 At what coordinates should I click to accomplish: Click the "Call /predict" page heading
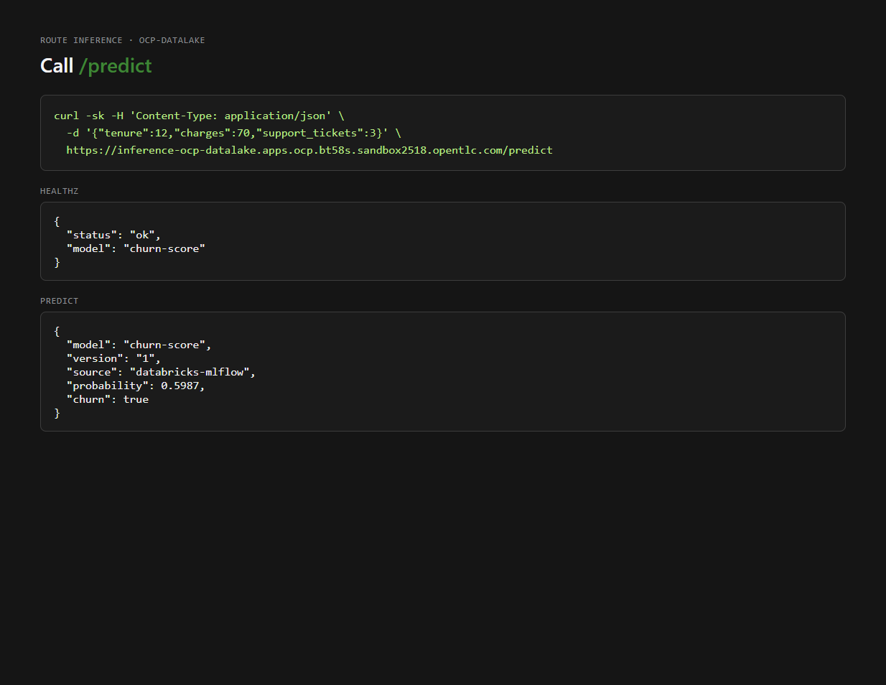point(96,66)
